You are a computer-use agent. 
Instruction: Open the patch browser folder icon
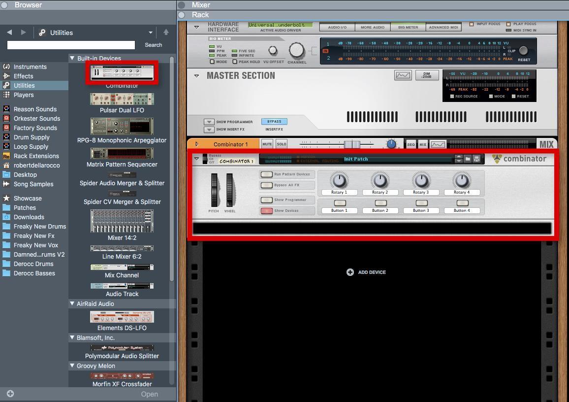[468, 159]
